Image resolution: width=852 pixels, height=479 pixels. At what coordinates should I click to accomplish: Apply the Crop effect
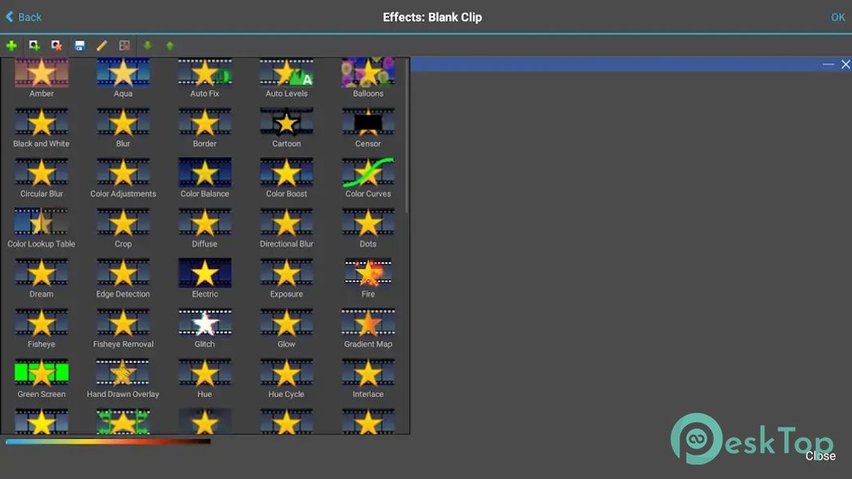click(x=123, y=228)
